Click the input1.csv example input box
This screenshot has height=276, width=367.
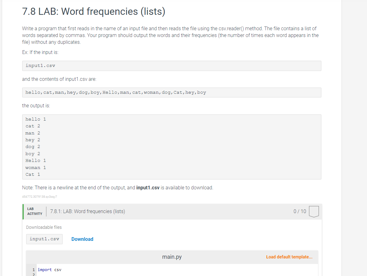tap(171, 66)
